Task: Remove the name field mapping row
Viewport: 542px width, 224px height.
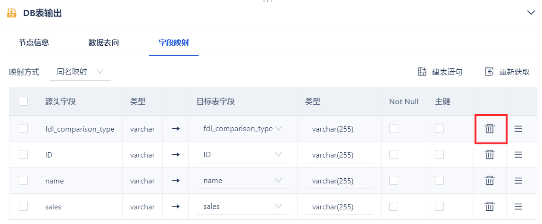Action: tap(490, 181)
